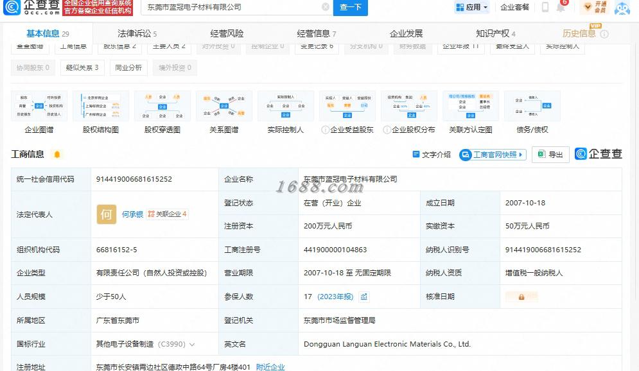
Task: Click the 企查查 logo in the header
Action: (31, 7)
